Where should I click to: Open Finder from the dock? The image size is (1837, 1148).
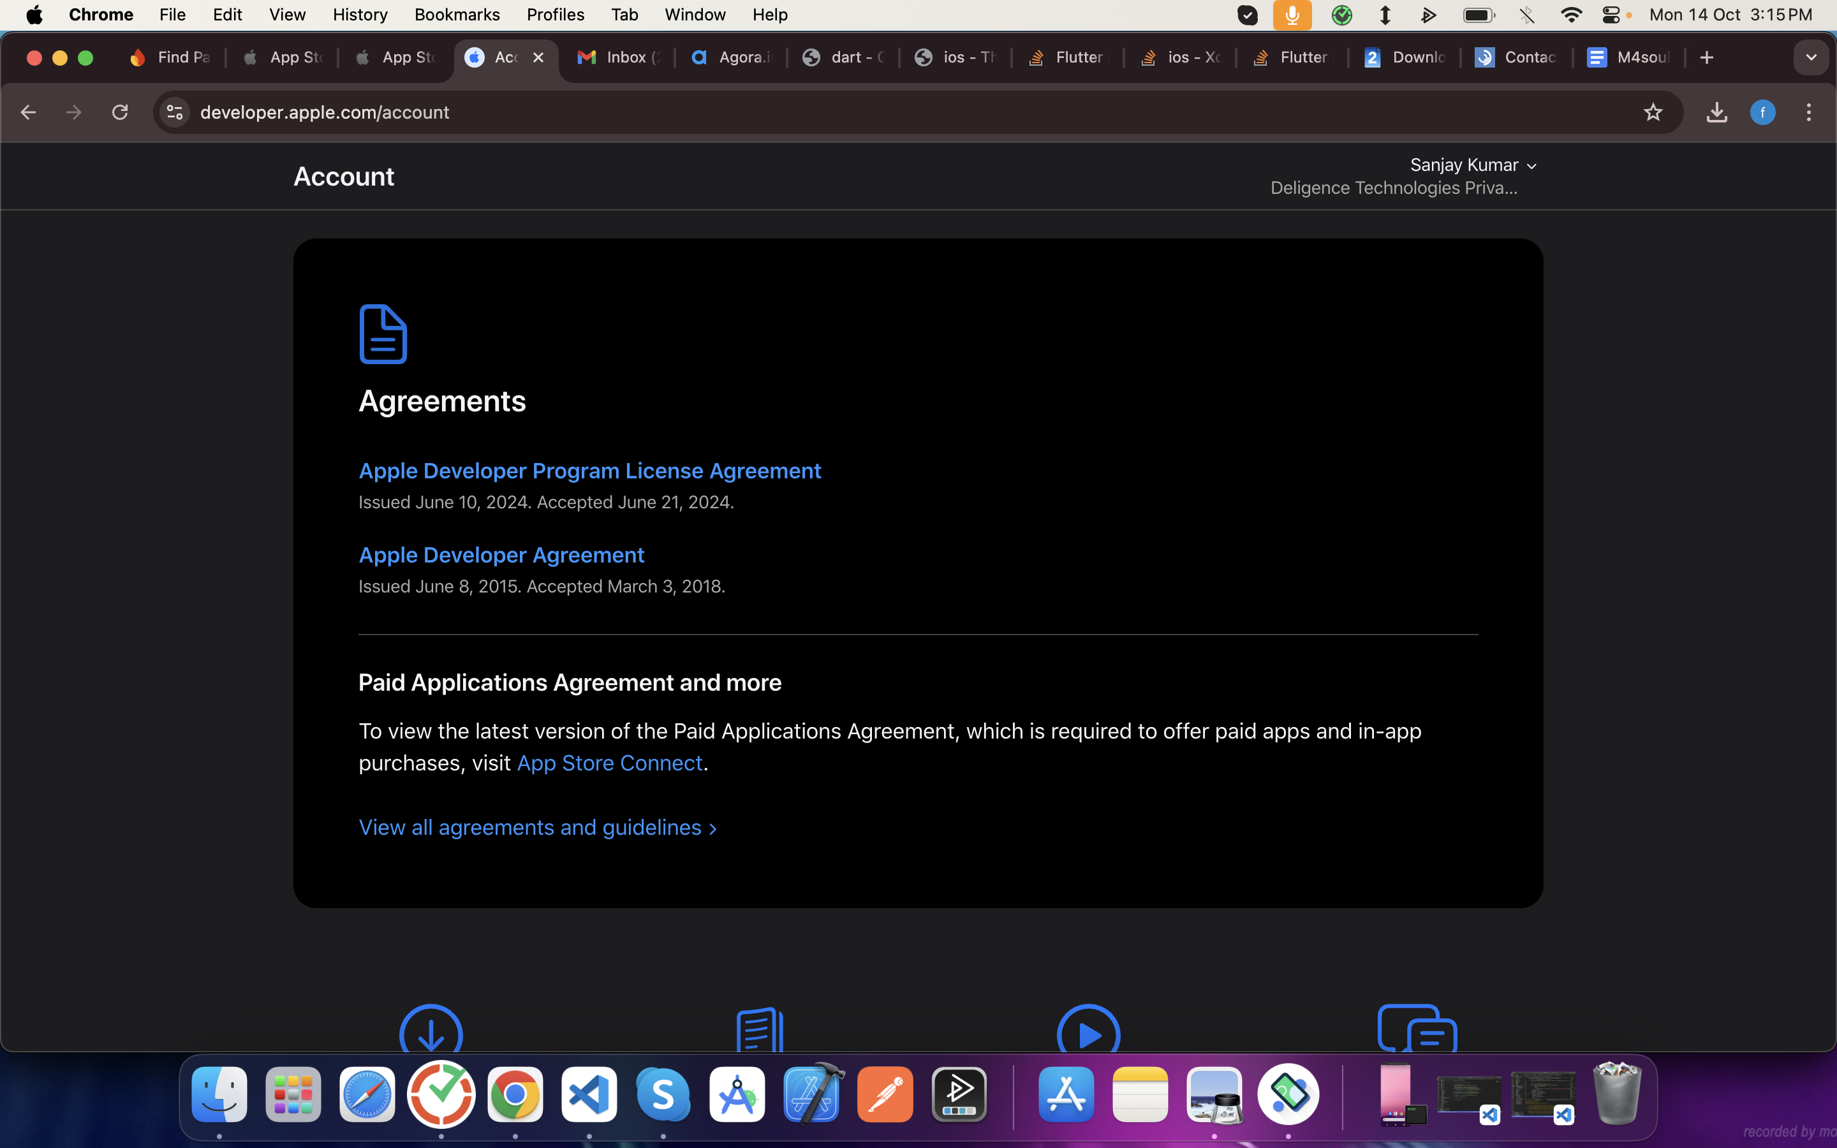click(x=219, y=1094)
